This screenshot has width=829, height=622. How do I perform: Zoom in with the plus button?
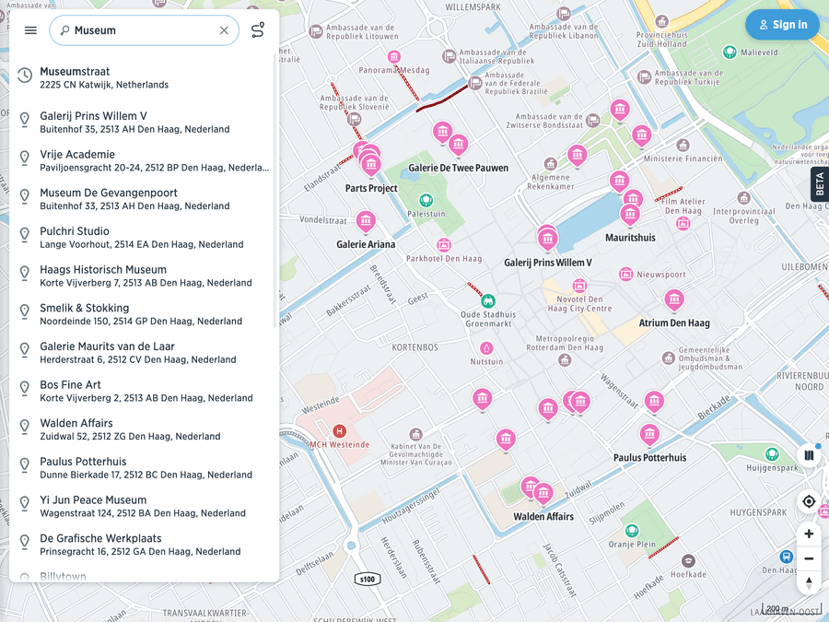click(x=809, y=534)
